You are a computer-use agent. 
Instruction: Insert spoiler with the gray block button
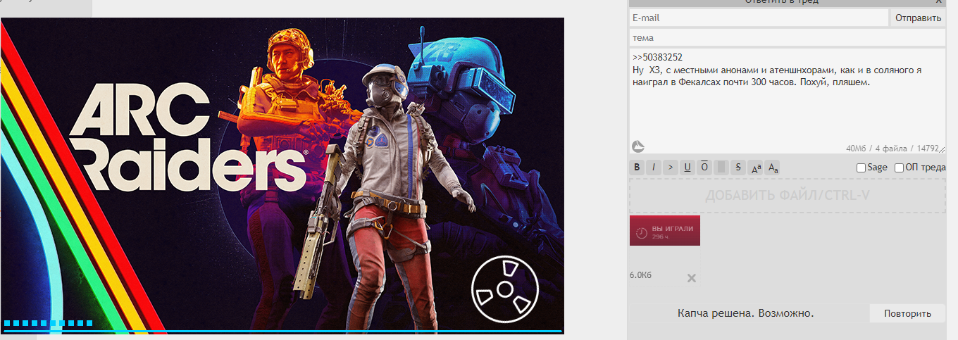[721, 167]
